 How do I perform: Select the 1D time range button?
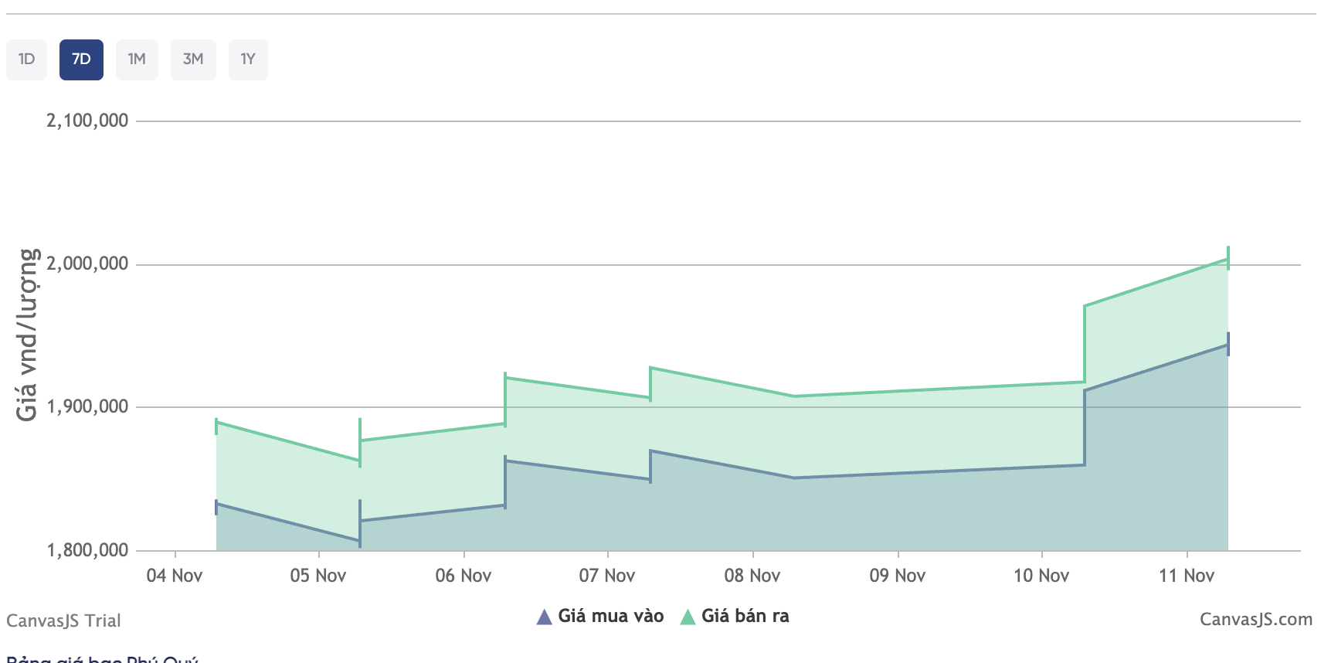pyautogui.click(x=26, y=59)
